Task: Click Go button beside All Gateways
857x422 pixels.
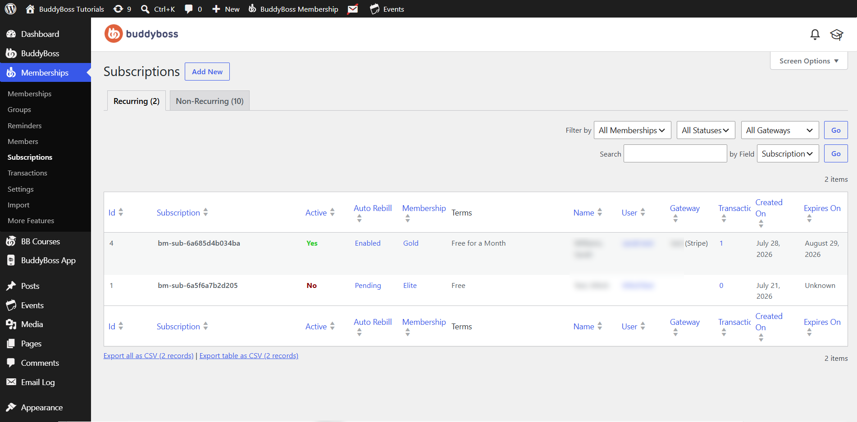Action: (836, 130)
